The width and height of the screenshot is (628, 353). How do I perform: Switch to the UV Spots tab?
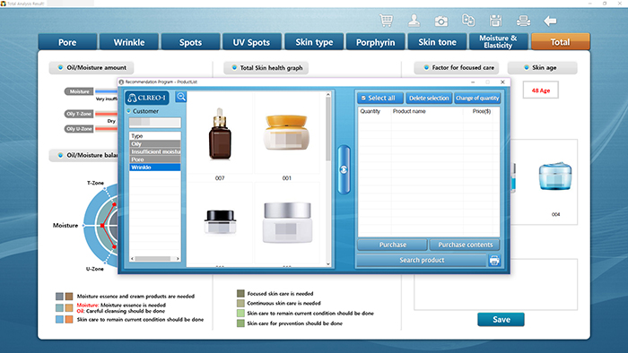point(251,42)
